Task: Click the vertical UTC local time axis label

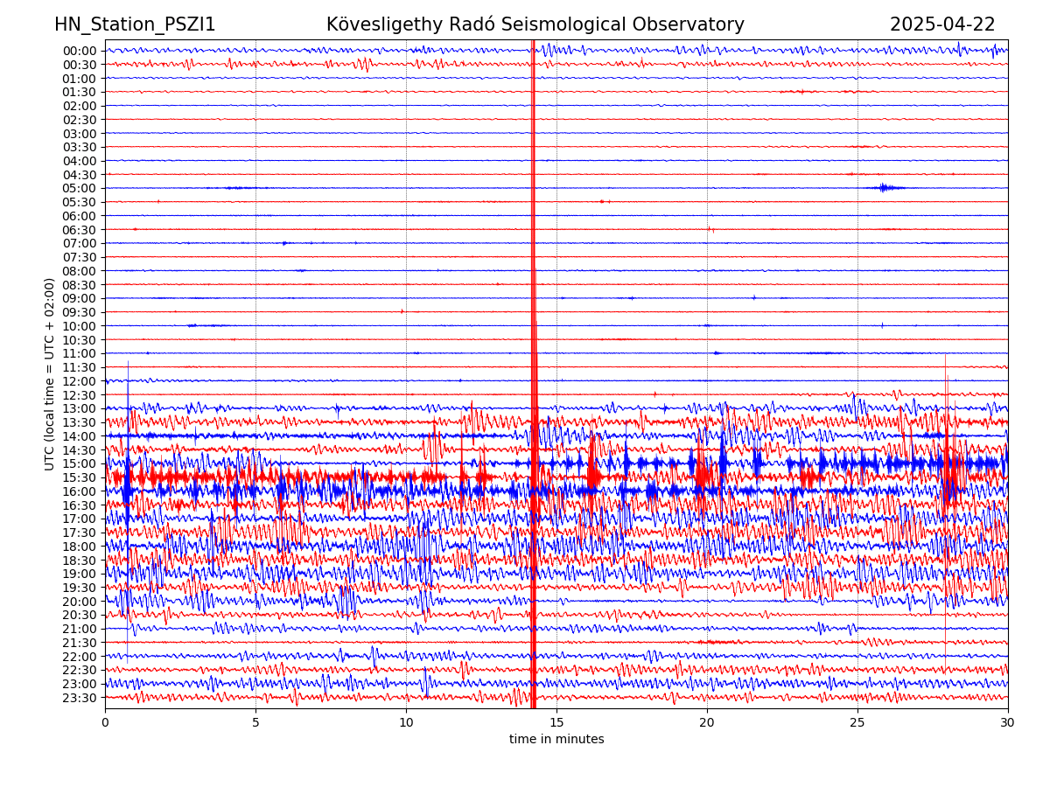Action: coord(50,374)
